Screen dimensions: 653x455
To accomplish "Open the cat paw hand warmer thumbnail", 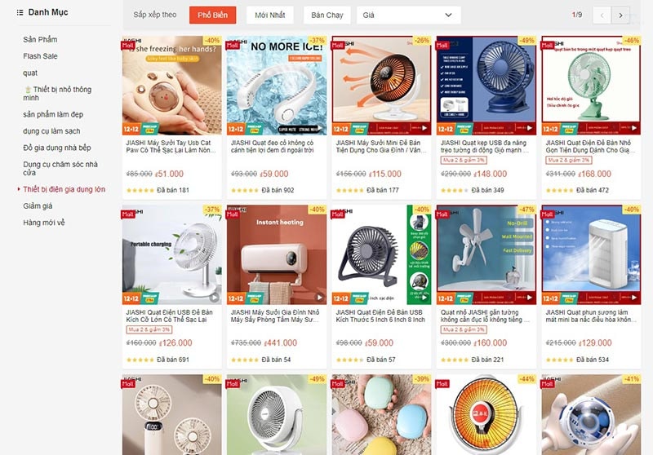I will [172, 86].
